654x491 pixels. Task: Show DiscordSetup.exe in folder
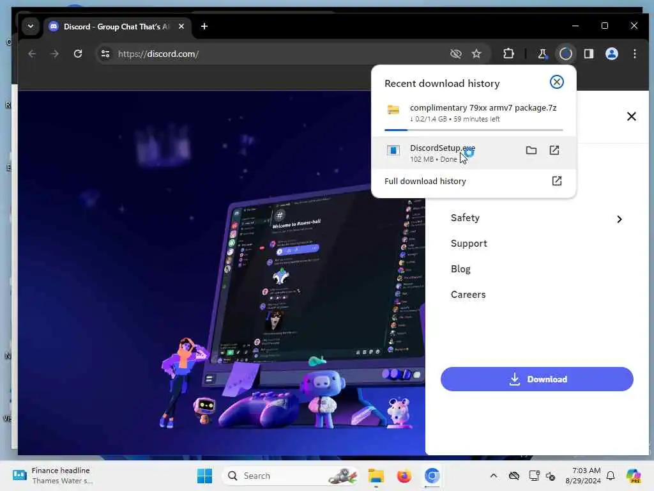coord(531,150)
